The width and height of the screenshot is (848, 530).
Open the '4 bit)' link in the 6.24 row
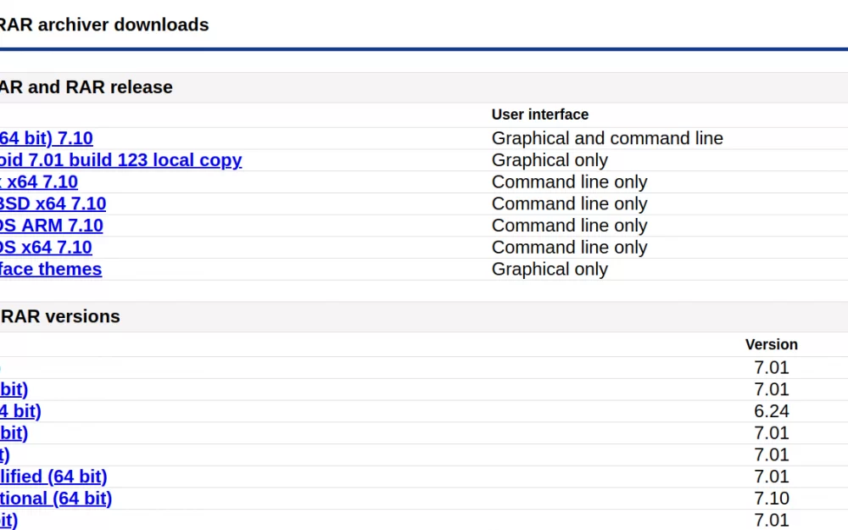coord(20,411)
